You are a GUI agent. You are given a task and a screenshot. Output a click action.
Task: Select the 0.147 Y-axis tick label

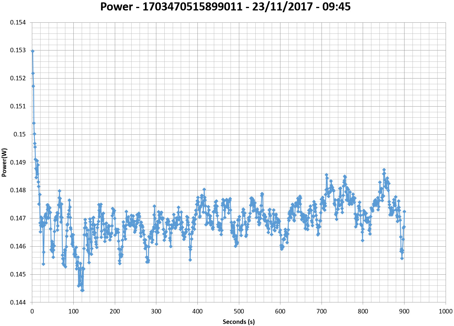[x=18, y=218]
